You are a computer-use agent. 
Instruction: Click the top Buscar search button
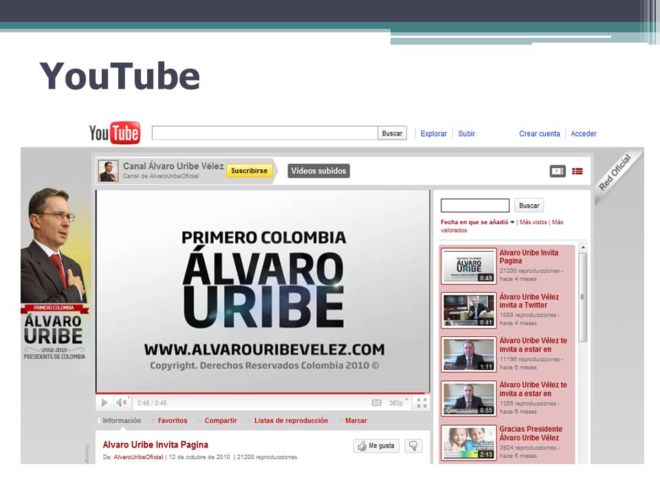pyautogui.click(x=393, y=133)
